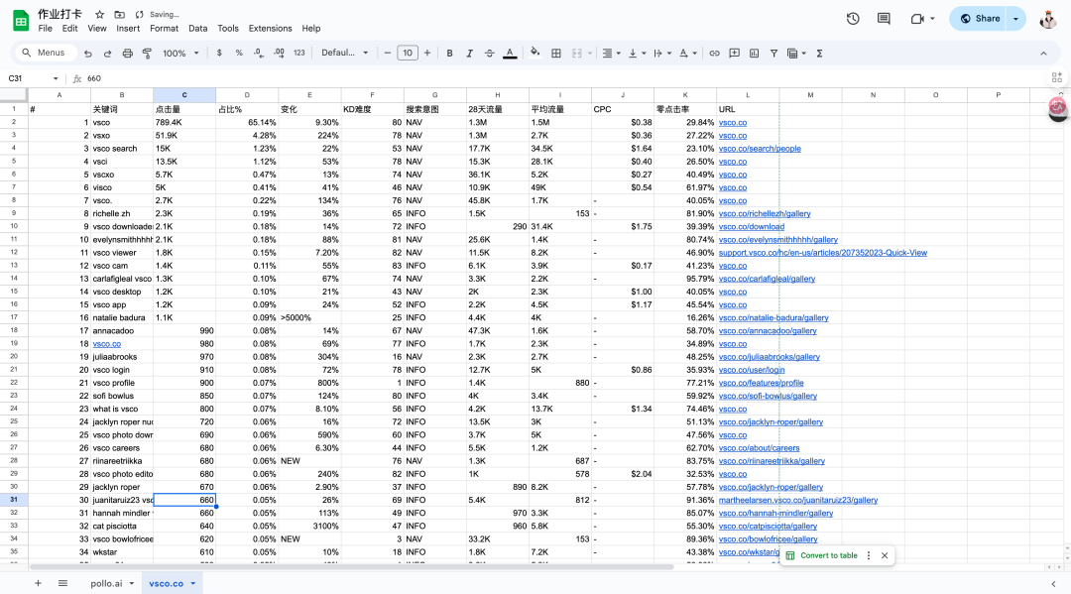The width and height of the screenshot is (1071, 594).
Task: Start a Meet call camera icon
Action: (917, 19)
